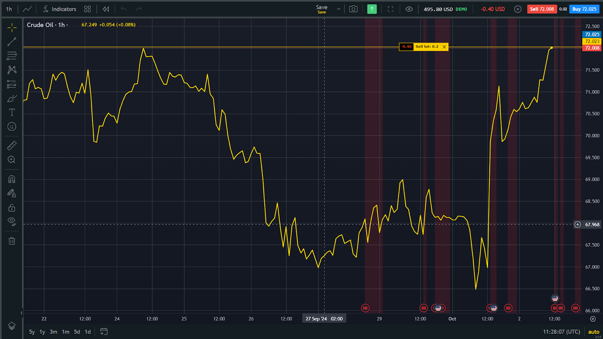Select the 5y time range
Screen dimensions: 603x339
point(32,332)
